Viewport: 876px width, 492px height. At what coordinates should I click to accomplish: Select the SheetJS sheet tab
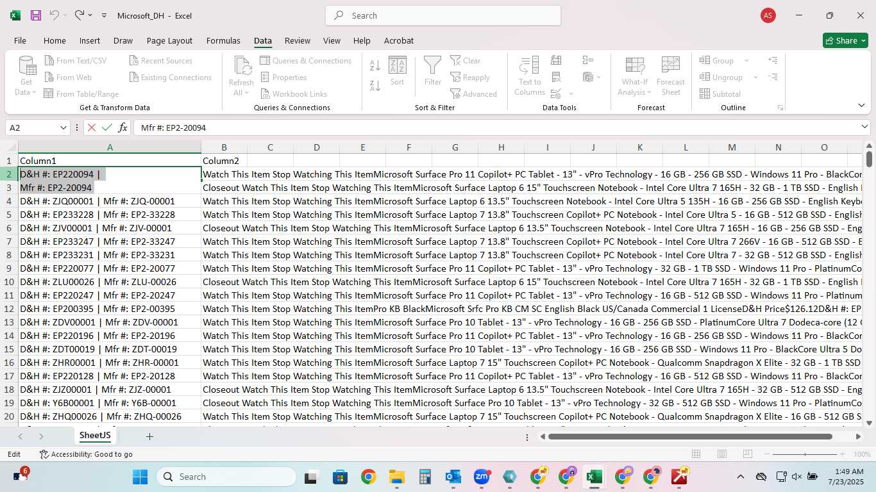coord(95,436)
